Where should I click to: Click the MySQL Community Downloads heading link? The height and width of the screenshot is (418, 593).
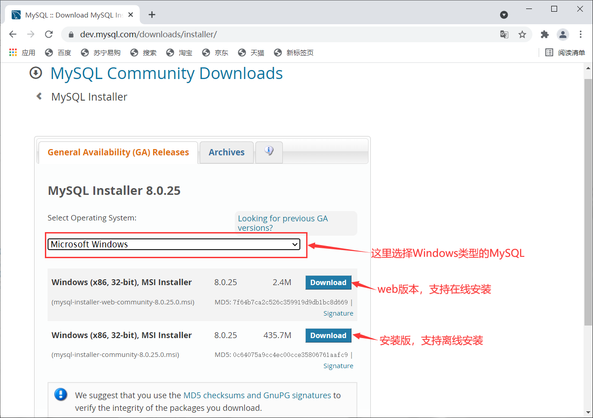(167, 73)
